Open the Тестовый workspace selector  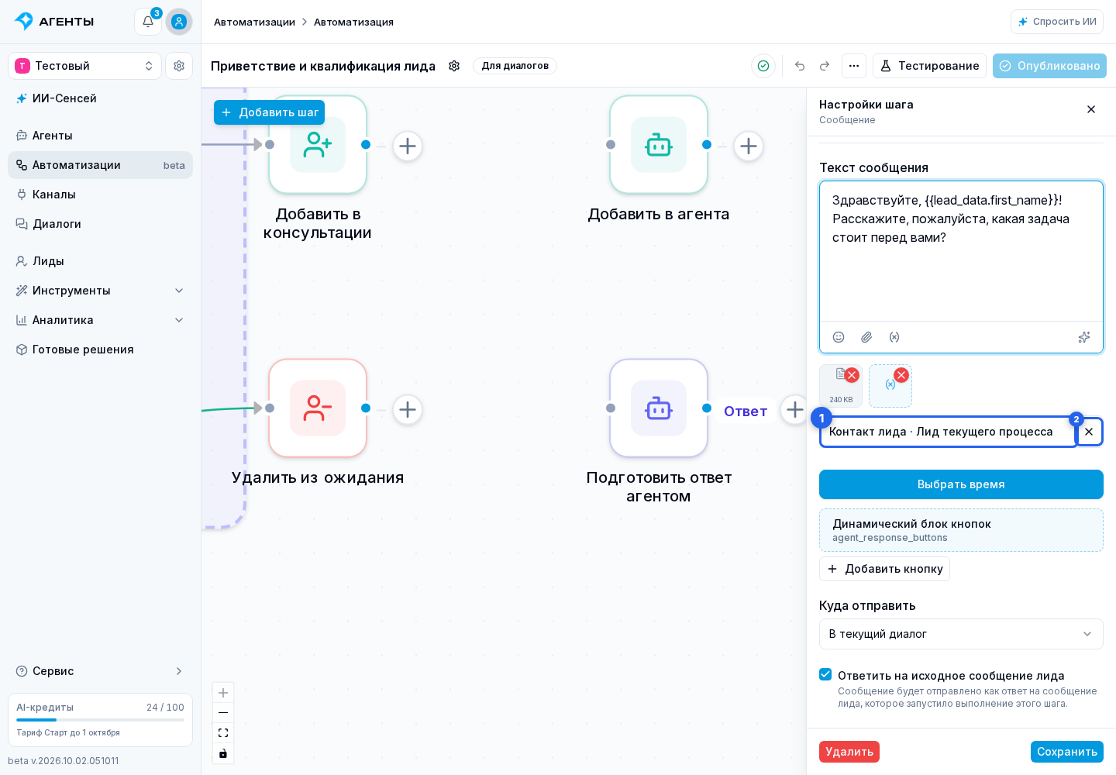pyautogui.click(x=84, y=66)
